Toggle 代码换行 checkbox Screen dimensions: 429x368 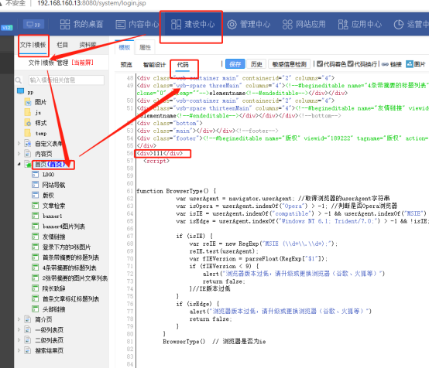click(351, 64)
